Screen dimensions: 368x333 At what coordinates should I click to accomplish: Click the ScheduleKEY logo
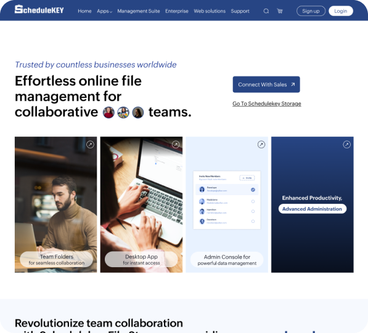39,10
